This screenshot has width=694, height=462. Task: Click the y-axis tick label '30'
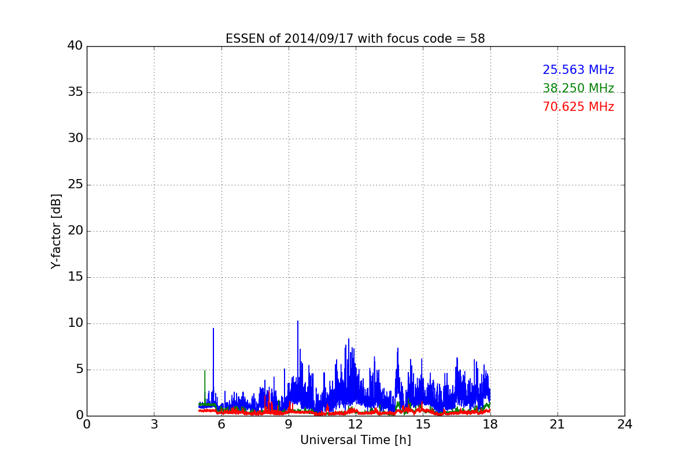[x=75, y=139]
